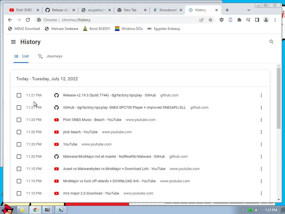Viewport: 285px width, 214px height.
Task: Click the forward navigation arrow
Action: click(19, 20)
